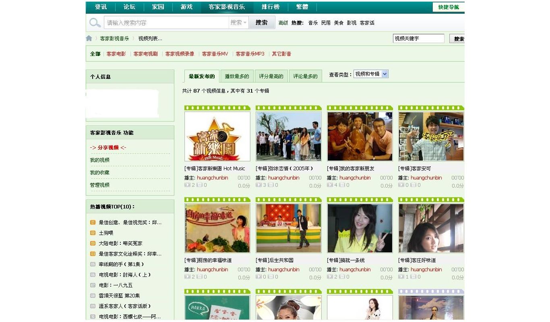Click play count icon under 搞就一条线
Screen dimensions: 550x322
pyautogui.click(x=330, y=277)
